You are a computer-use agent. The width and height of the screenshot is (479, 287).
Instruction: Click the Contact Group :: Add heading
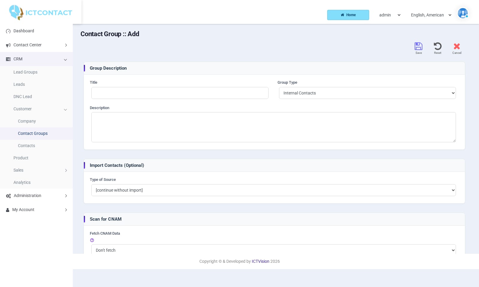coord(110,34)
